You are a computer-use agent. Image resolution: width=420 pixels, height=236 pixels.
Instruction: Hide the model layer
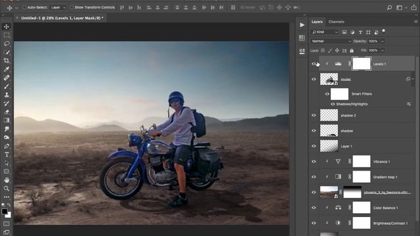pos(314,79)
